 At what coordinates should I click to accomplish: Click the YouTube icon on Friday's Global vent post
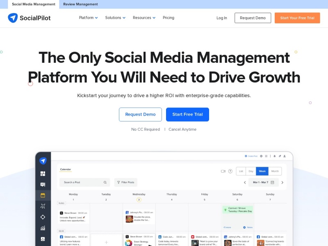193,237
